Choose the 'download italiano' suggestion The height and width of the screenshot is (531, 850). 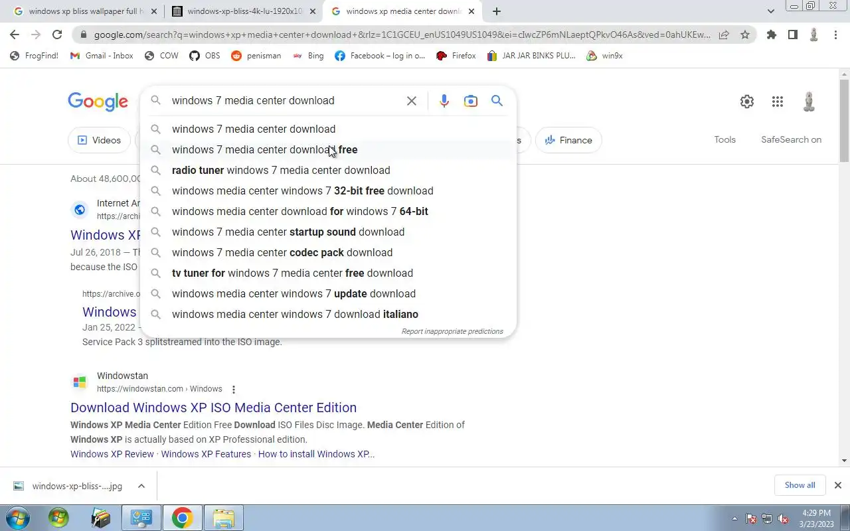(328, 314)
